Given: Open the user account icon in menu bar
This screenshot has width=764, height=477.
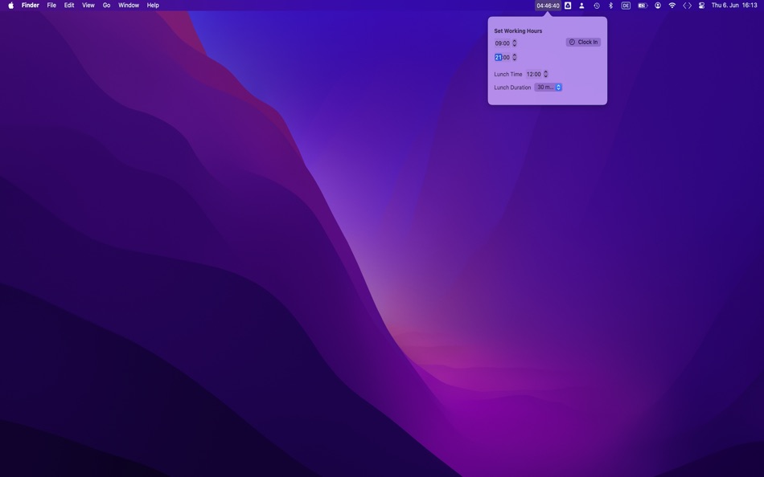Looking at the screenshot, I should (656, 5).
